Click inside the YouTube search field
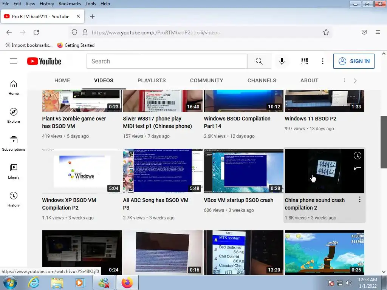Screen dimensions: 387x290 [167, 61]
